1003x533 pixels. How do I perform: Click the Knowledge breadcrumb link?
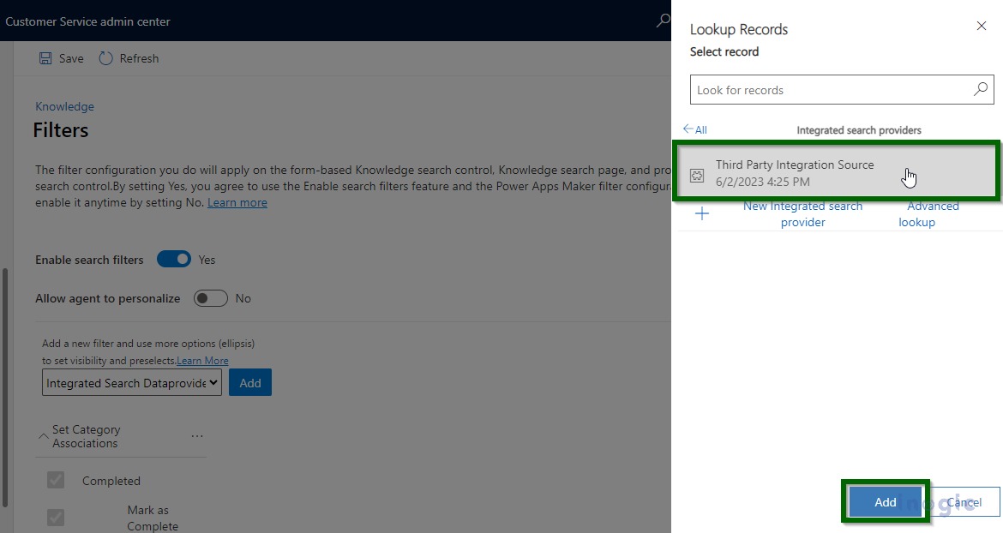64,106
